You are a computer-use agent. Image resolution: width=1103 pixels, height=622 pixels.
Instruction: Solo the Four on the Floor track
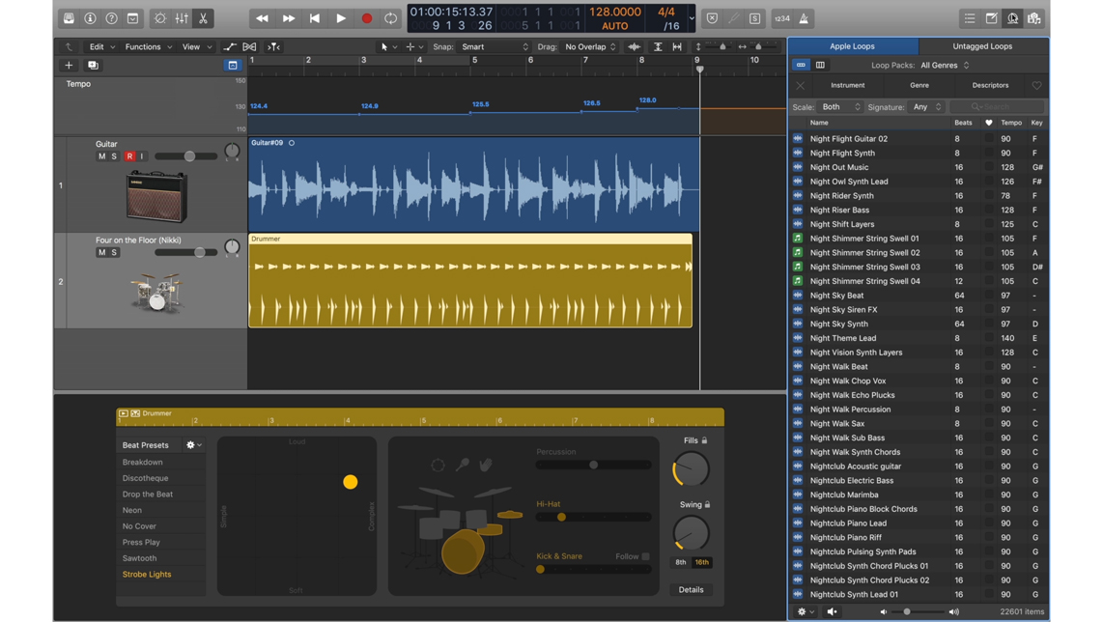click(x=114, y=253)
